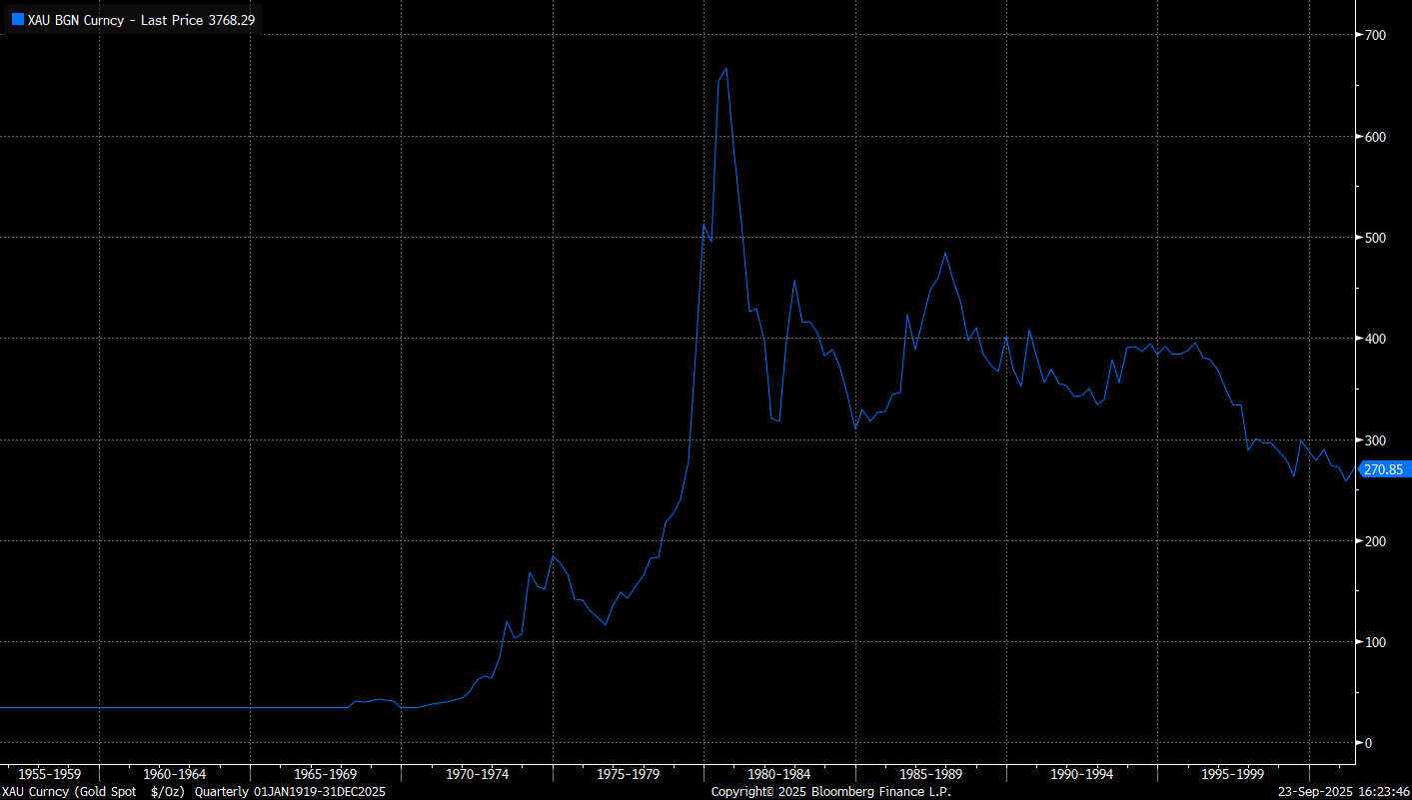This screenshot has width=1412, height=800.
Task: Click the 0 y-axis label
Action: [1368, 743]
